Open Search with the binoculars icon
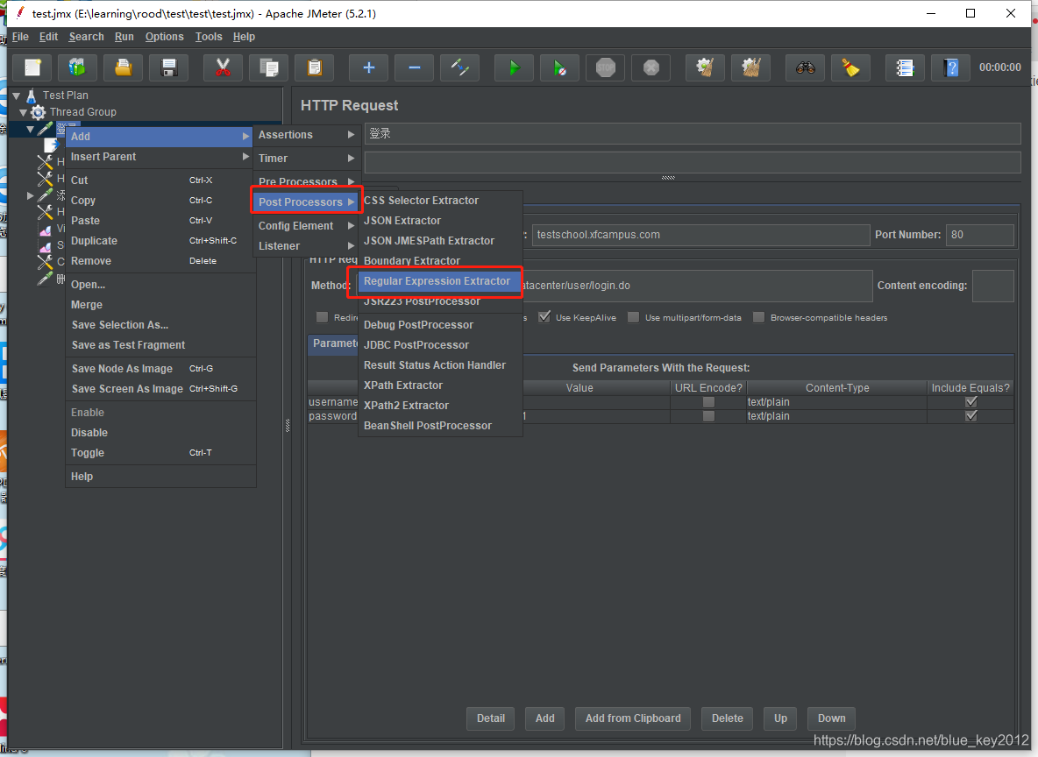Screen dimensions: 1038x757 pyautogui.click(x=805, y=67)
